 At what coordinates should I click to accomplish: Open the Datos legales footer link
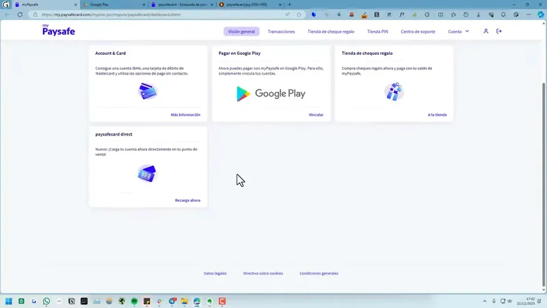click(215, 273)
